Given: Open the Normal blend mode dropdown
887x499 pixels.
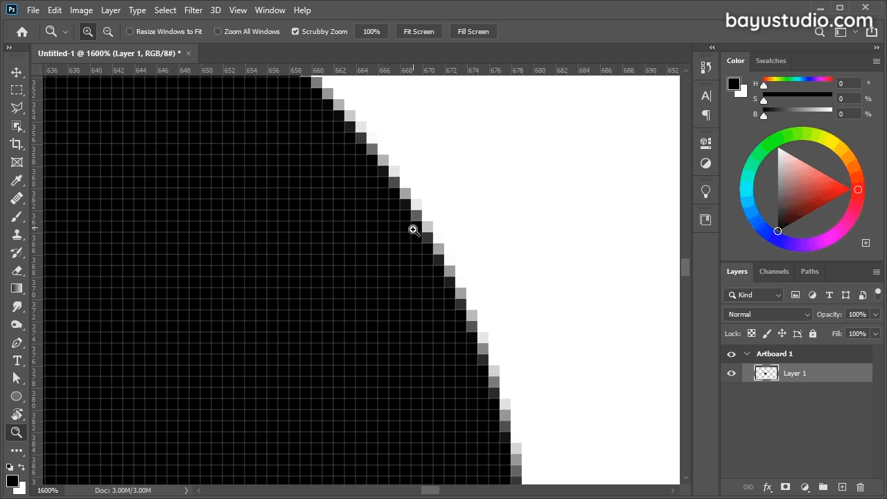Looking at the screenshot, I should pyautogui.click(x=767, y=314).
